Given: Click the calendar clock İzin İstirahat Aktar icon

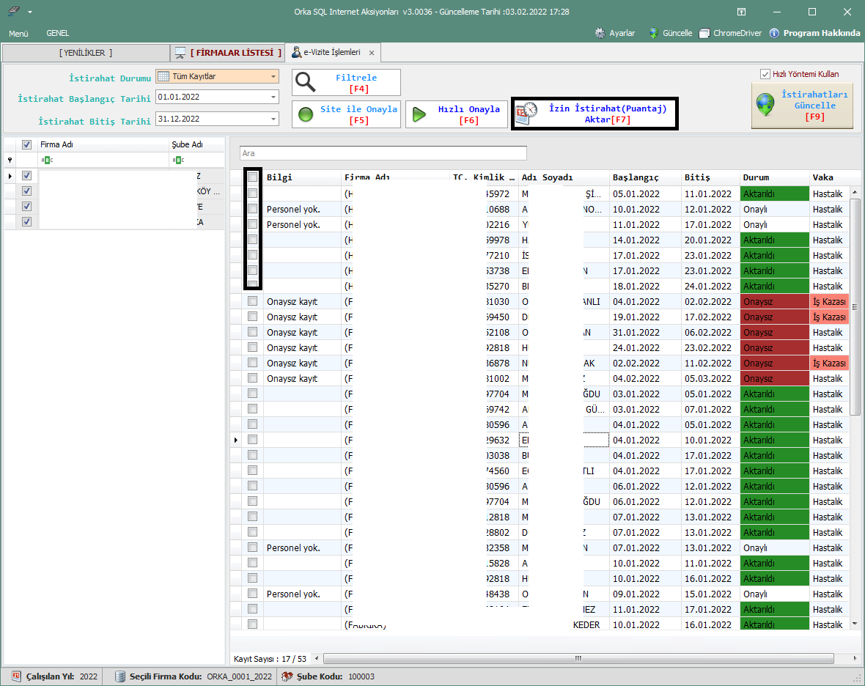Looking at the screenshot, I should pyautogui.click(x=526, y=114).
